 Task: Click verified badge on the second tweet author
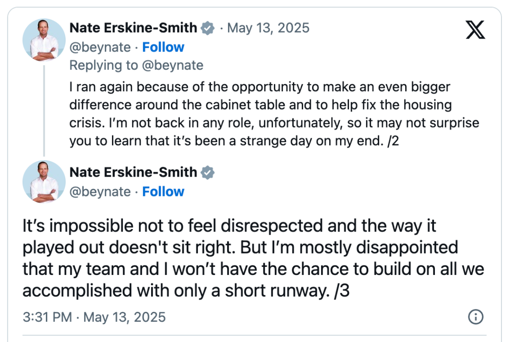click(x=207, y=172)
